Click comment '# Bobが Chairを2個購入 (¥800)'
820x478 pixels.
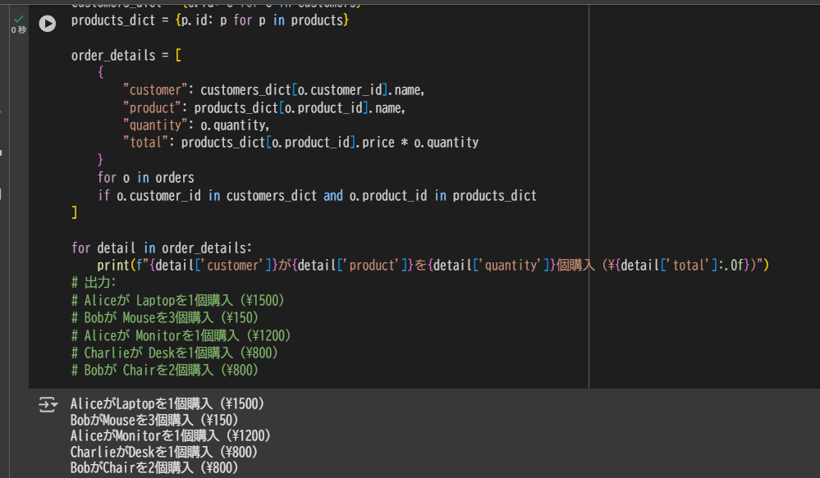coord(165,370)
